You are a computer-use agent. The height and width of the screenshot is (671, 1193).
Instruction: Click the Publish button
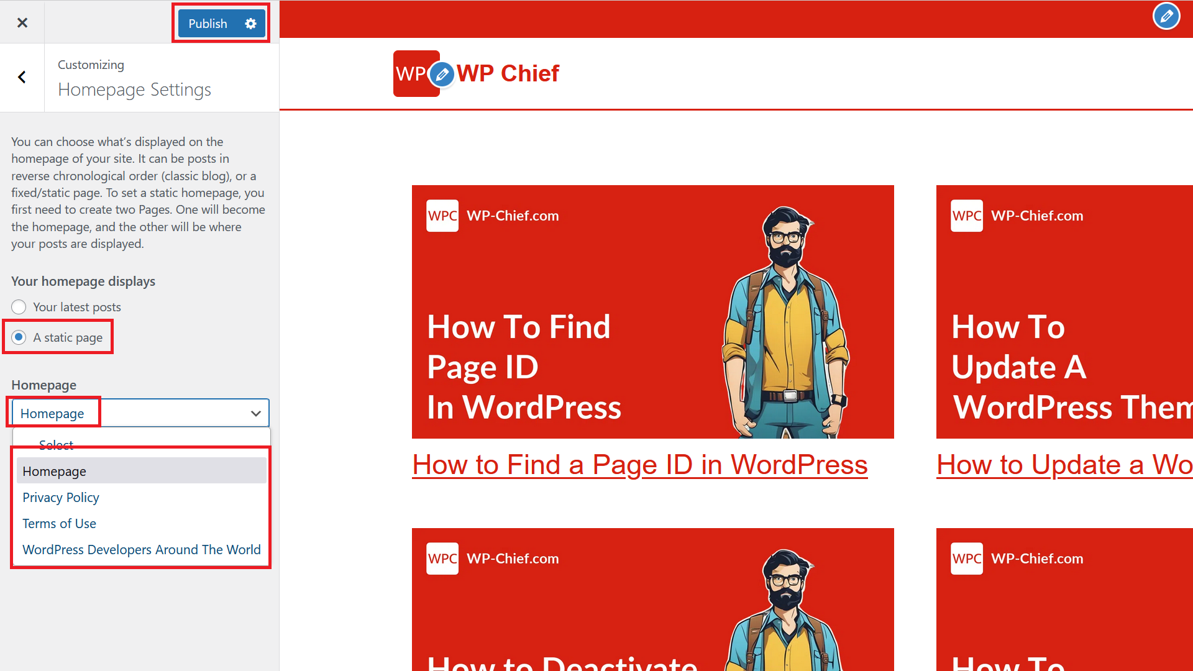[x=208, y=24]
